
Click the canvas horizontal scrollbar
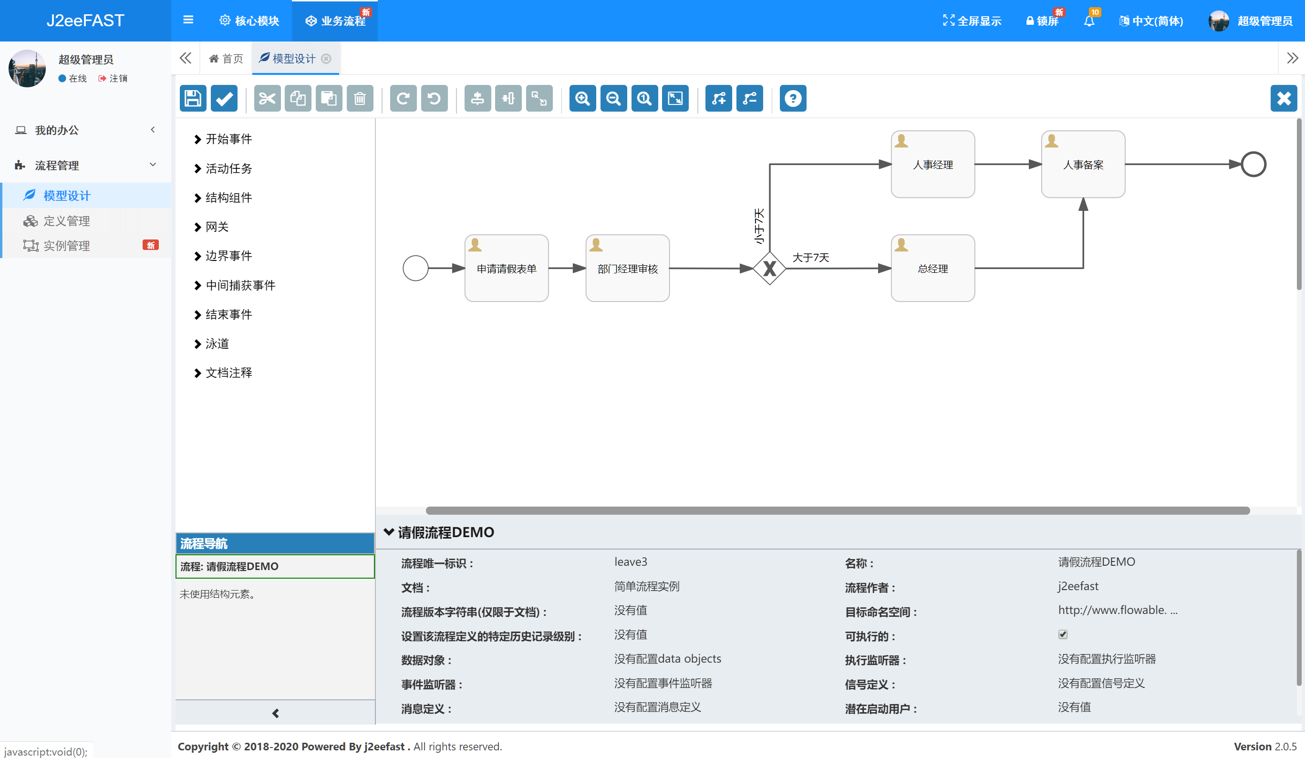click(x=837, y=510)
